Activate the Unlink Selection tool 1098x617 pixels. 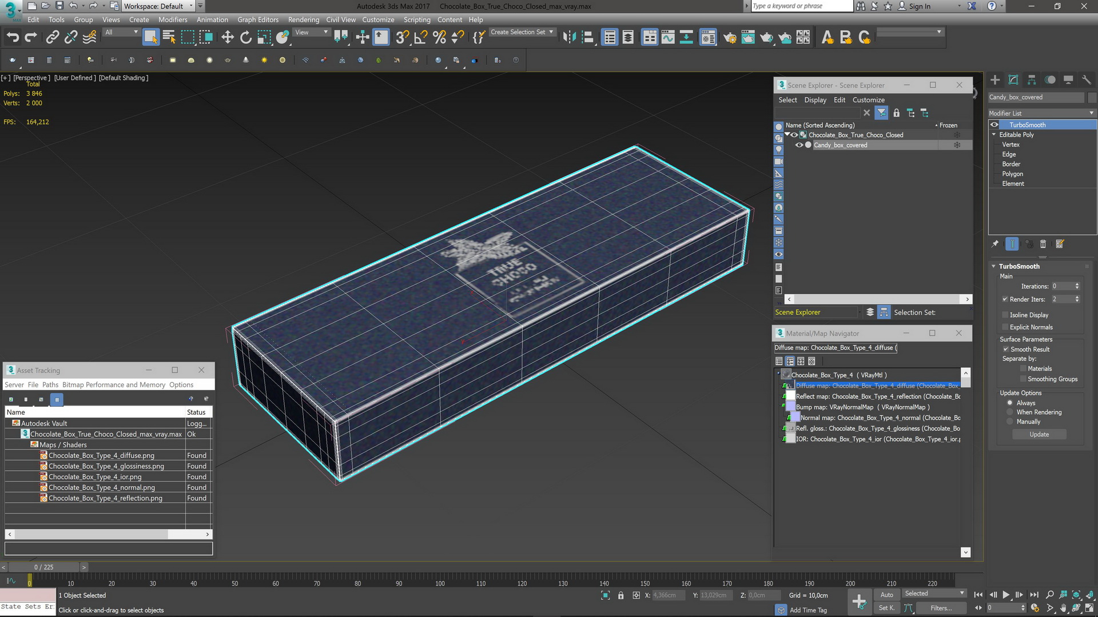click(x=71, y=38)
